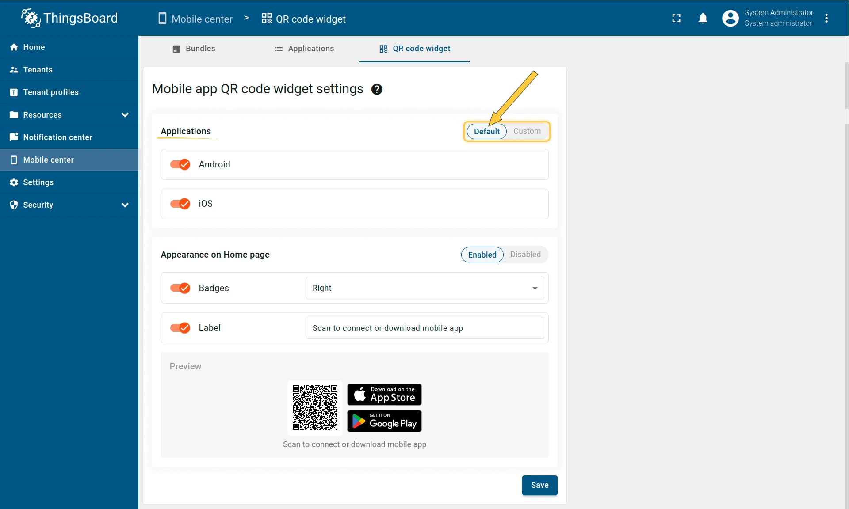Click the Google Play badge in preview
This screenshot has width=849, height=509.
pyautogui.click(x=384, y=421)
